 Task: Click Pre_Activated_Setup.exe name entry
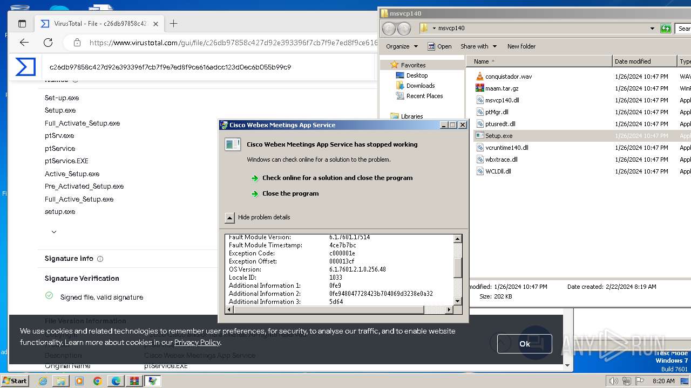[x=84, y=186]
